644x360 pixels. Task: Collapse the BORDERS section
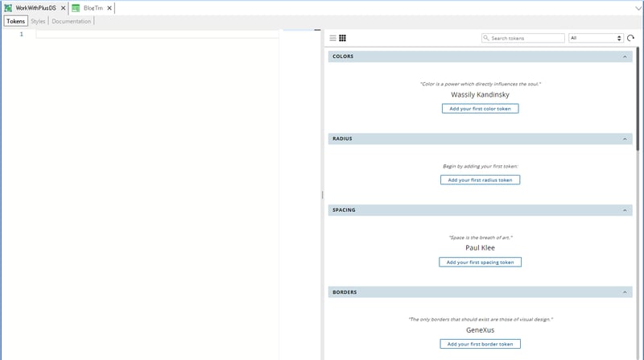coord(625,292)
